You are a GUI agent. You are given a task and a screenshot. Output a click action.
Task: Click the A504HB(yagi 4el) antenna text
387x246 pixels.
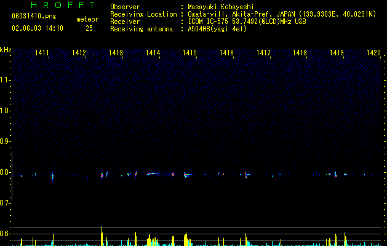[x=217, y=29]
